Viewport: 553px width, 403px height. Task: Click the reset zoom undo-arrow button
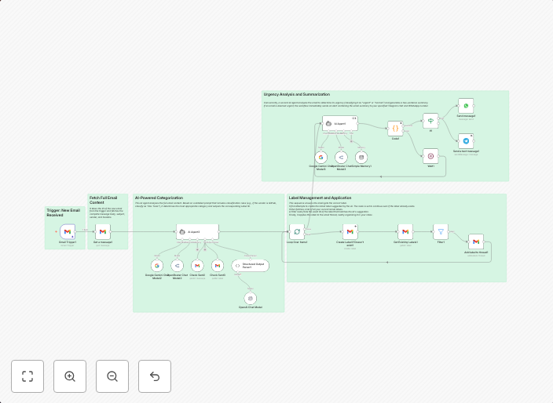(x=155, y=376)
